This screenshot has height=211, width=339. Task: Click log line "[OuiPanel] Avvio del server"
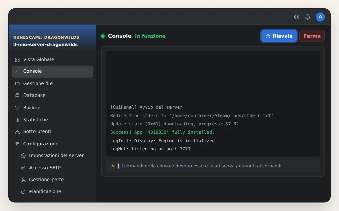[146, 107]
